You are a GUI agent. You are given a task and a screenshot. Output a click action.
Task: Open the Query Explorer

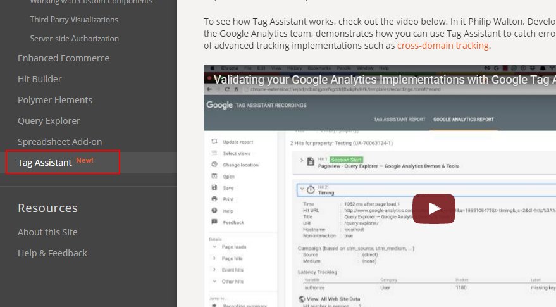coord(49,121)
